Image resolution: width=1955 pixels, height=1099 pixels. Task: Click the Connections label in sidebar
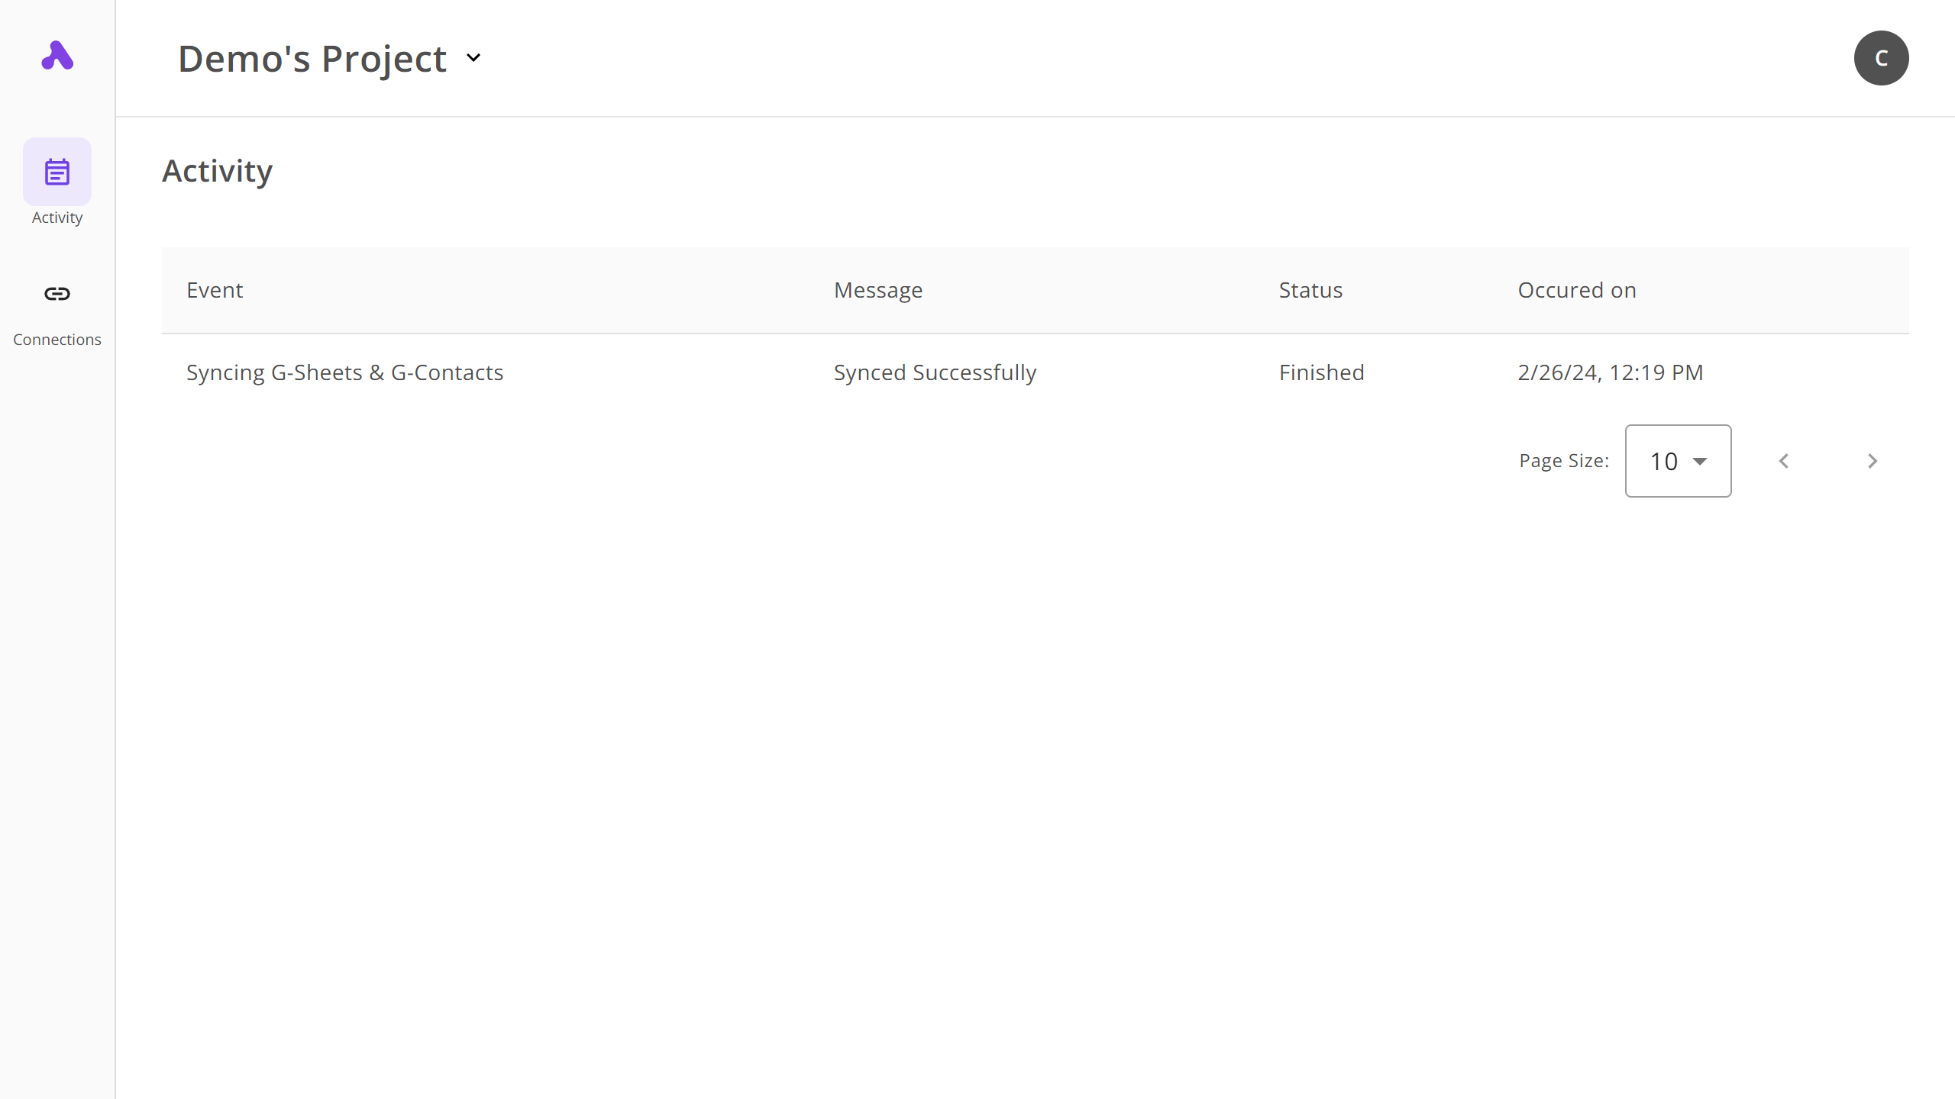pos(57,340)
